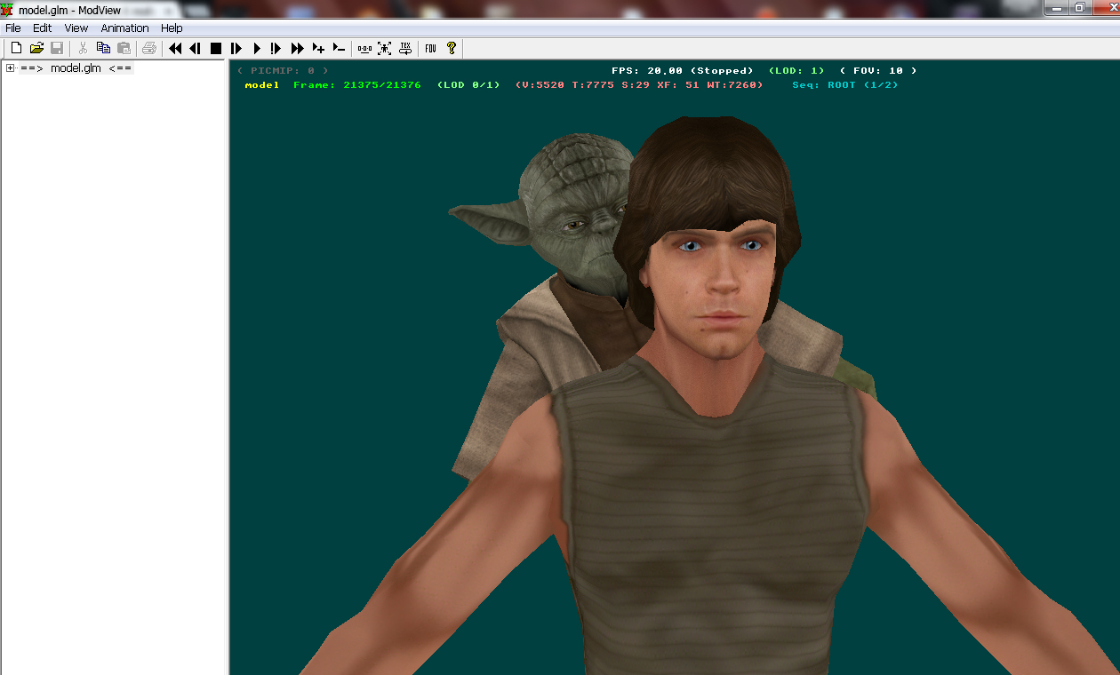Play the animation with the single triangle
The image size is (1120, 675).
tap(257, 48)
